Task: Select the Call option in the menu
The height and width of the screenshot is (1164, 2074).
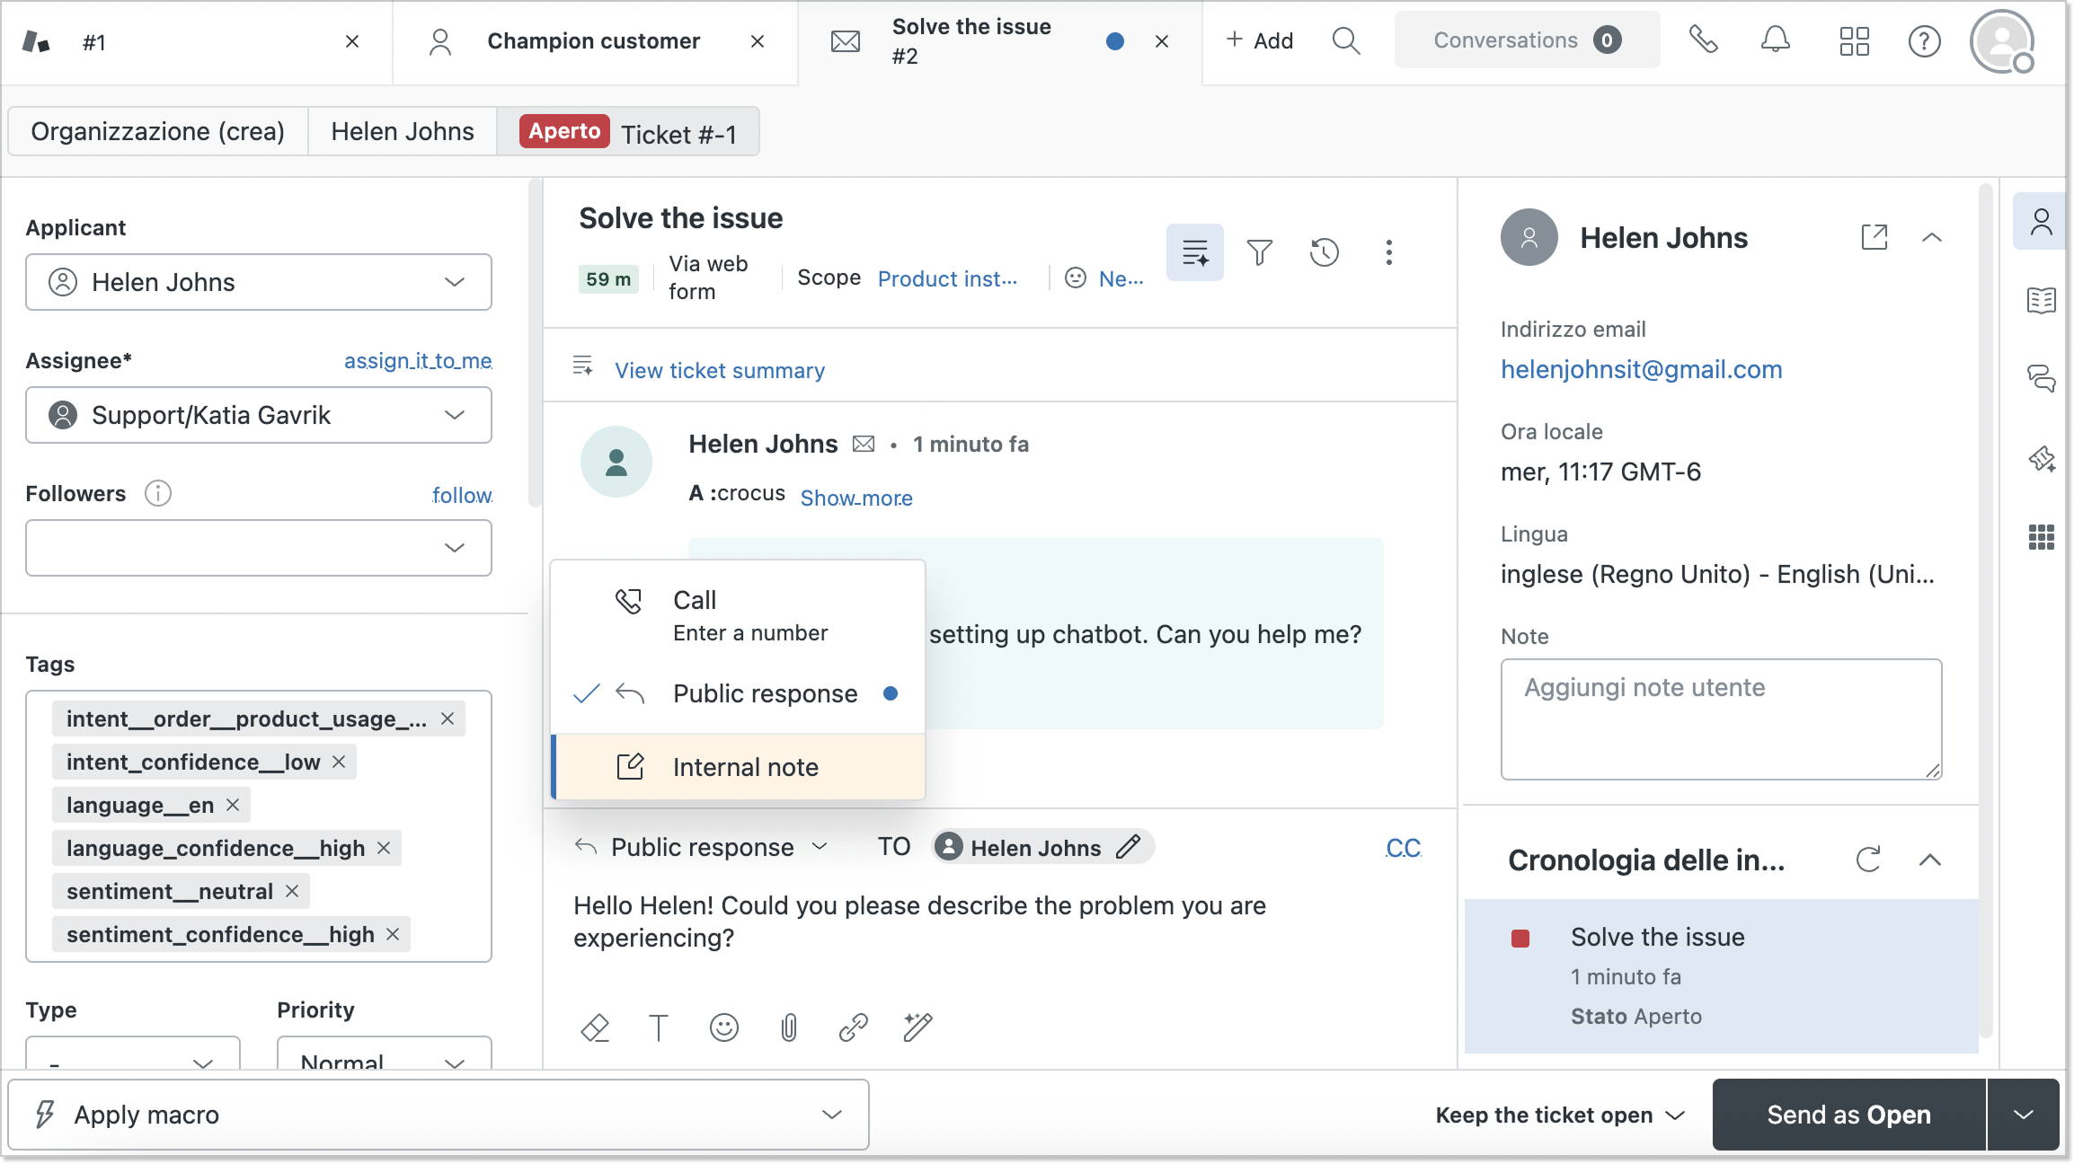Action: pyautogui.click(x=692, y=600)
